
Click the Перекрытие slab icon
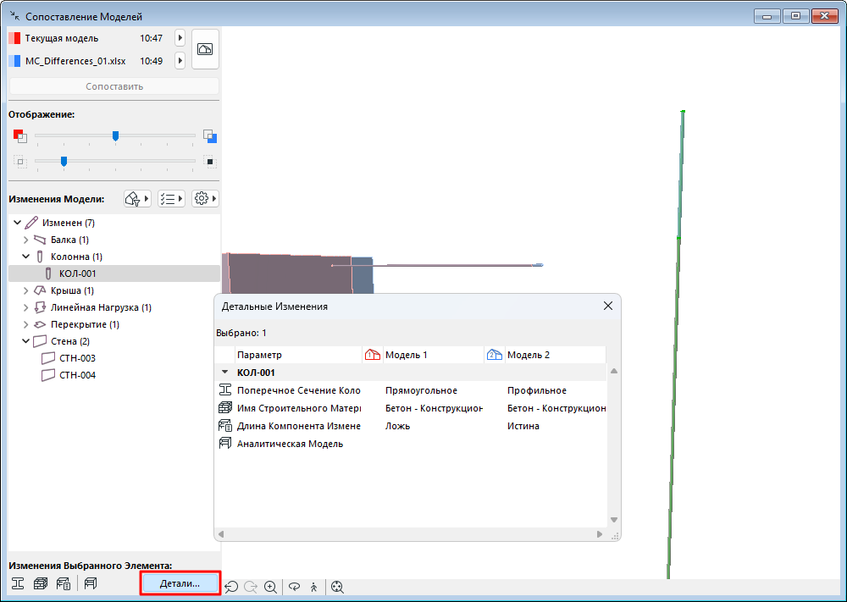40,324
